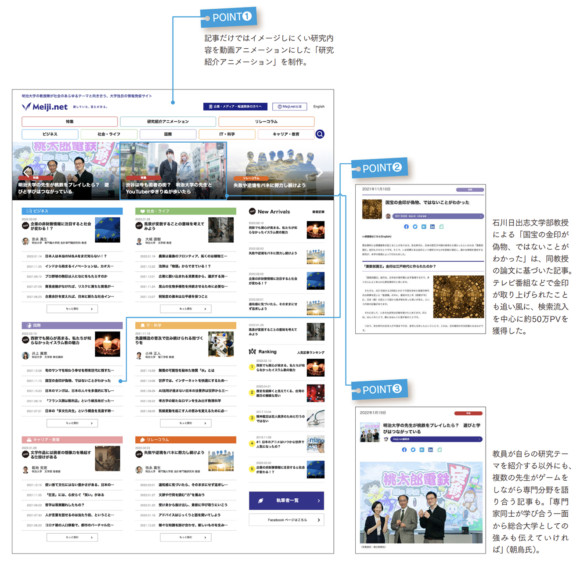Click the LinkedIn share icon in the 金印 article
Viewport: 584px width, 565px height.
433,227
